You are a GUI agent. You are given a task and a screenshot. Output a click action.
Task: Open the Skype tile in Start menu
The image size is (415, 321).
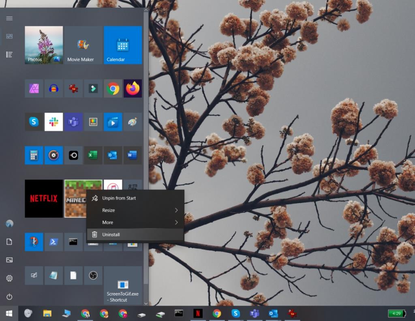tap(34, 122)
